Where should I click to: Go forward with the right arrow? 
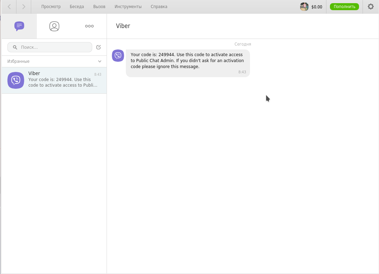click(24, 7)
